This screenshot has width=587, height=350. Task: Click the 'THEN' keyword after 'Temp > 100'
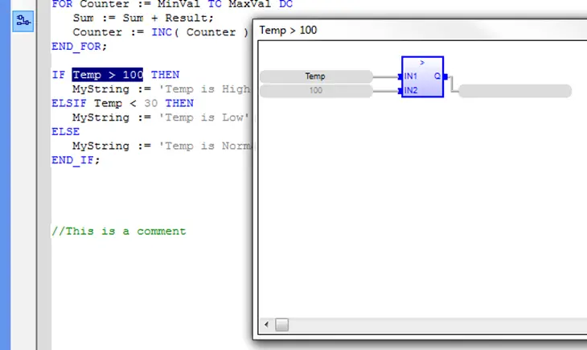click(x=165, y=75)
